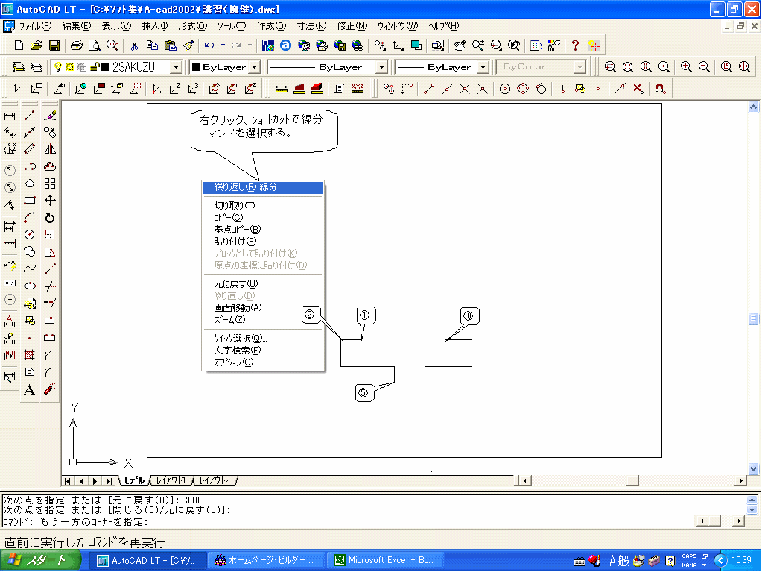Open the 修正(M) menu
The image size is (762, 572).
click(x=352, y=26)
